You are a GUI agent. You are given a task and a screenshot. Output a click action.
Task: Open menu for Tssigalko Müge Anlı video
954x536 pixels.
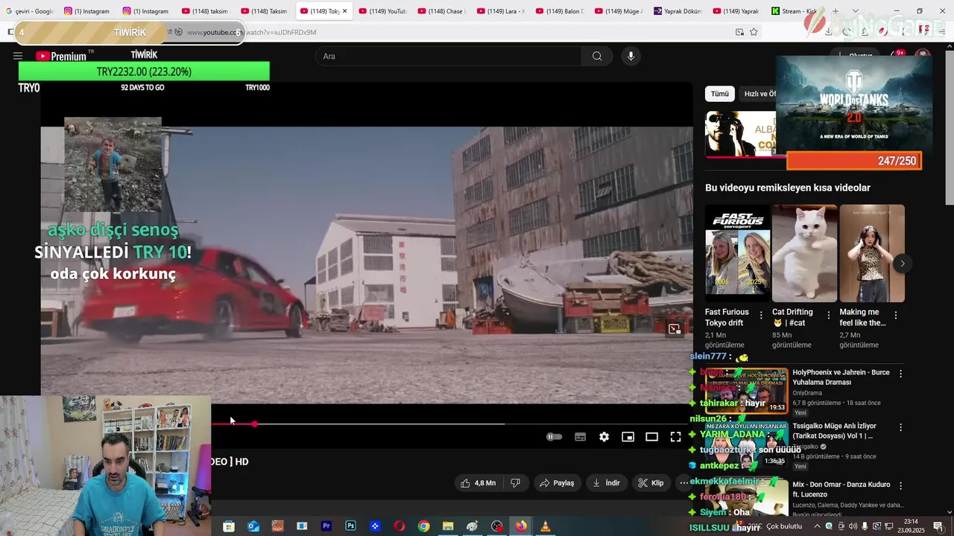point(900,428)
